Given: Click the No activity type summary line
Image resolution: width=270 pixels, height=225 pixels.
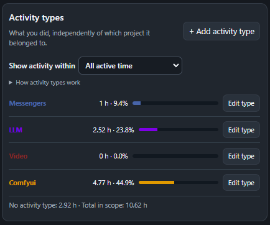Looking at the screenshot, I should coord(78,205).
